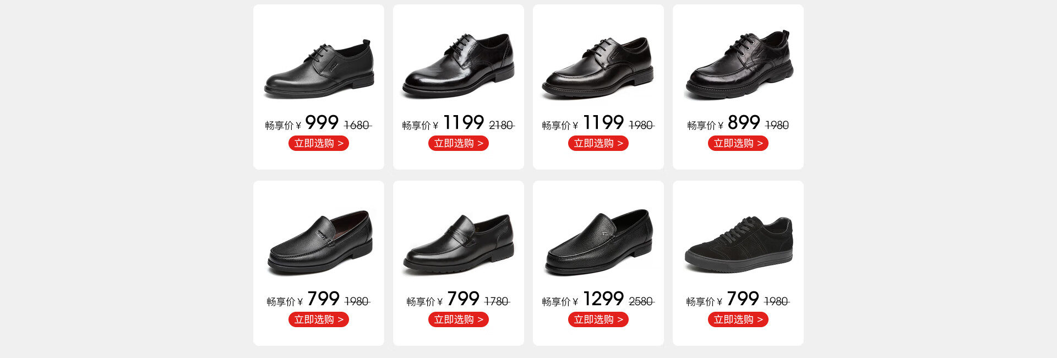Image resolution: width=1057 pixels, height=358 pixels.
Task: Open the 799 loafer with original price 1980
Action: (320, 242)
